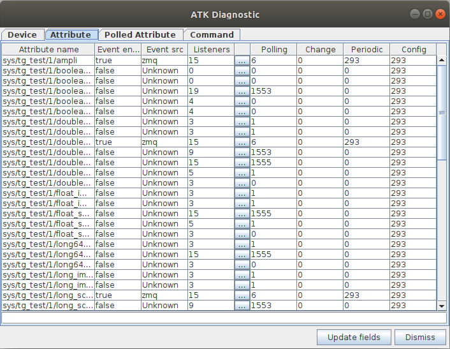Click the Change column header

[x=320, y=49]
